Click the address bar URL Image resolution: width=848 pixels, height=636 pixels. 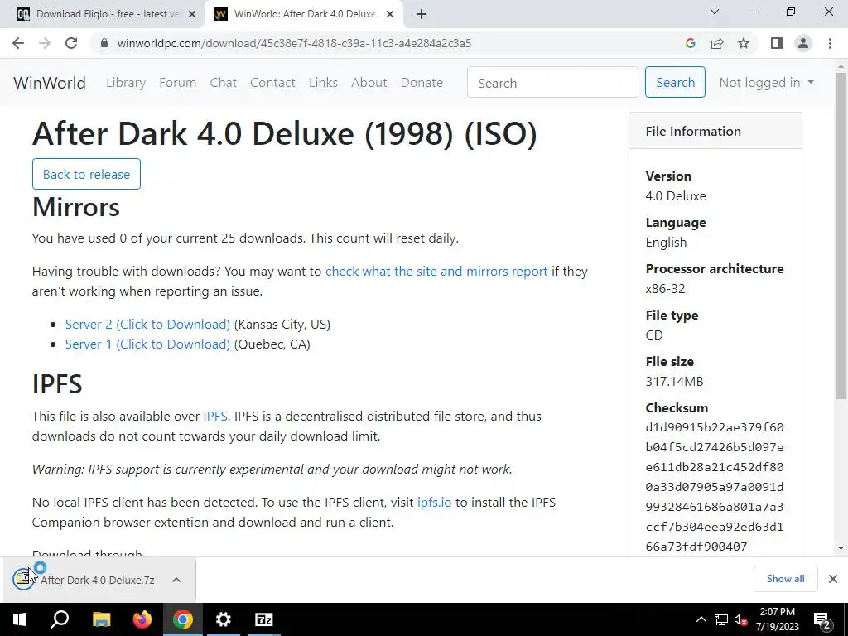tap(294, 43)
